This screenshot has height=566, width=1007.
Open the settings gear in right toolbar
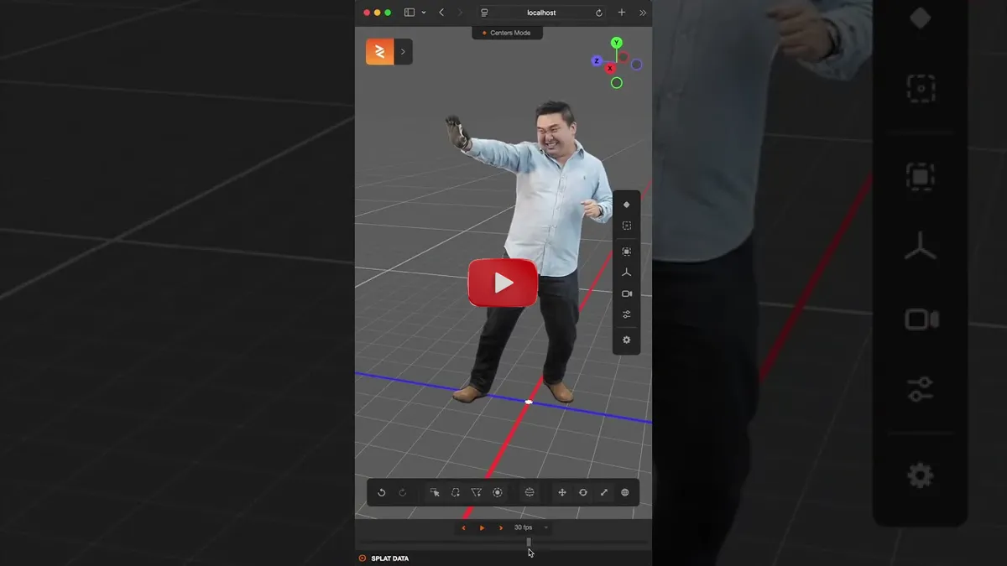point(627,340)
